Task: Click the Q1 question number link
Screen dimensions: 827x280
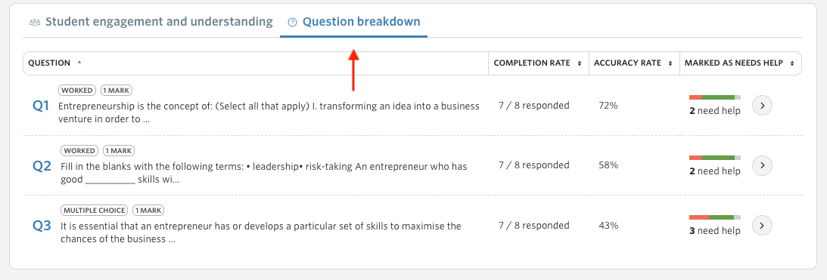Action: pos(41,106)
